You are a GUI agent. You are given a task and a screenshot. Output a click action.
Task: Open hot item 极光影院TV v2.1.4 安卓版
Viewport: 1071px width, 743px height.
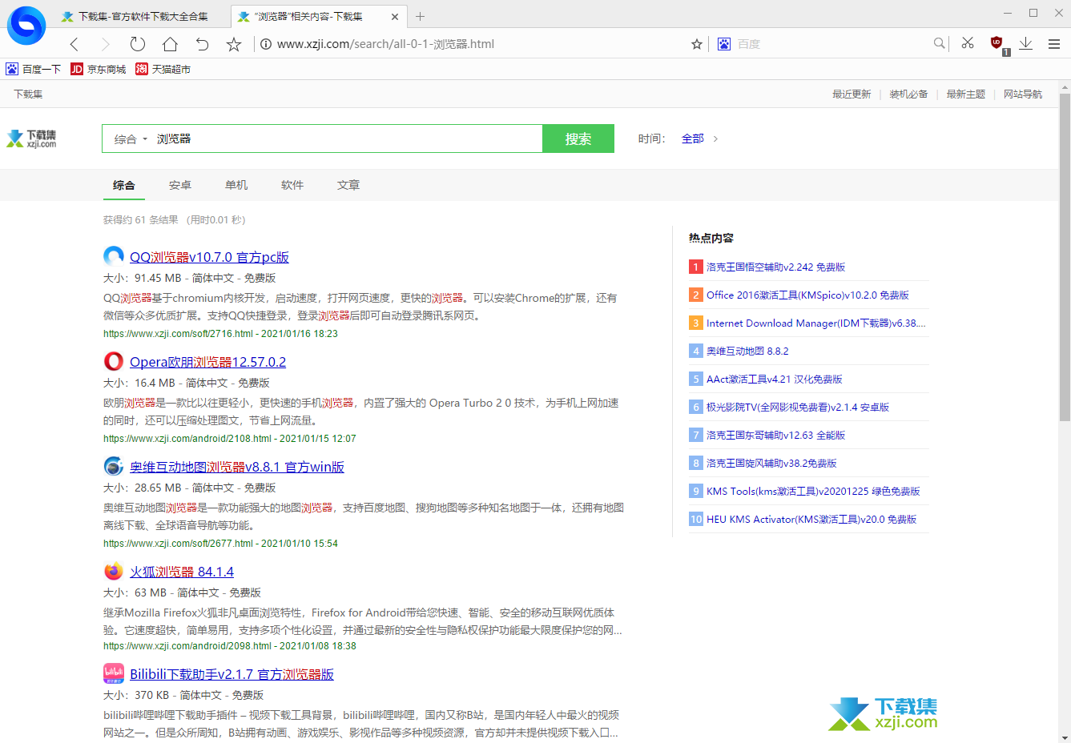tap(798, 407)
